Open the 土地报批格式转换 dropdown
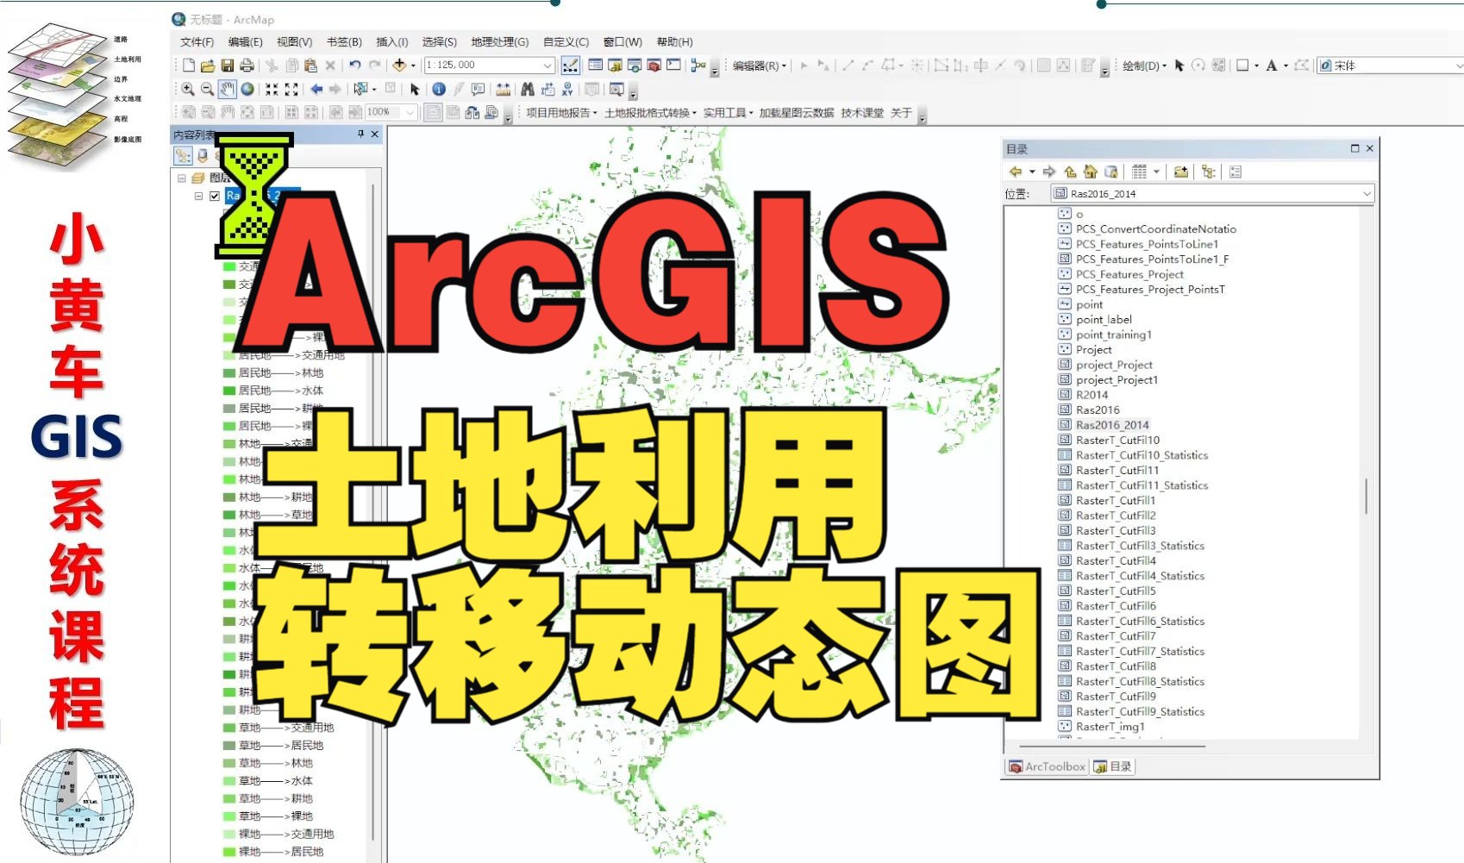 [650, 113]
